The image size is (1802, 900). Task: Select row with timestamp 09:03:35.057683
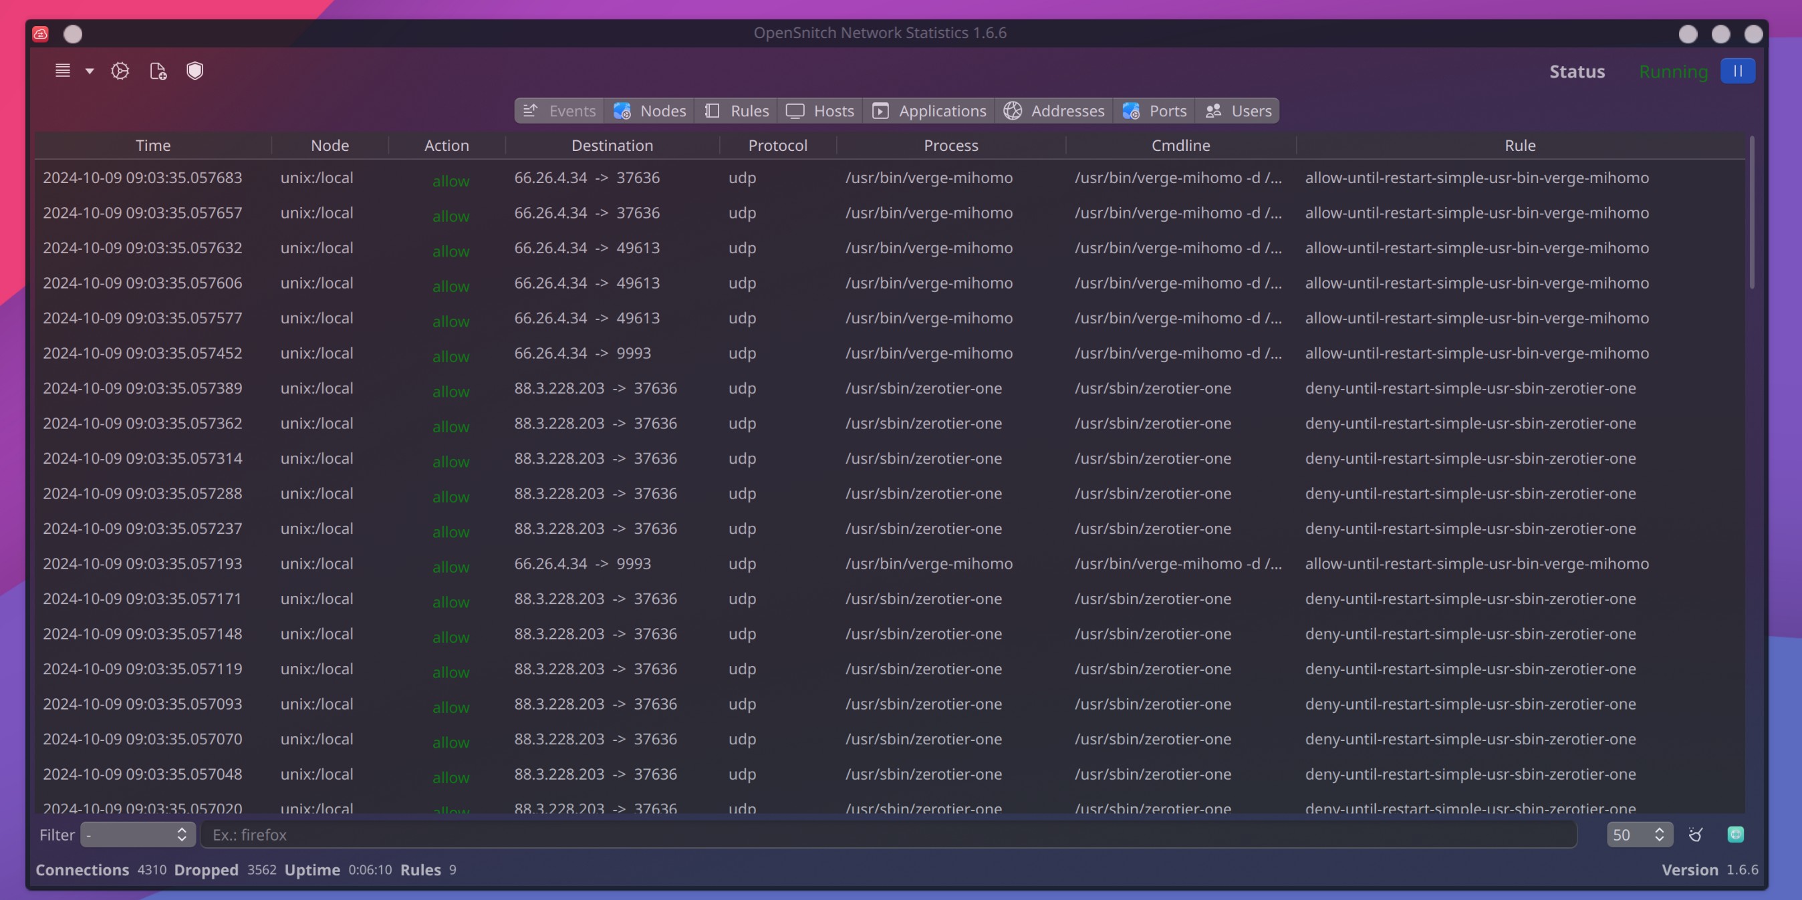(890, 178)
